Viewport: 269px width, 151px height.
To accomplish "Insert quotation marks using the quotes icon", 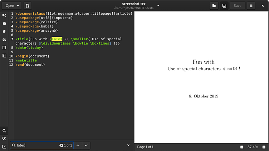I will point(4,40).
